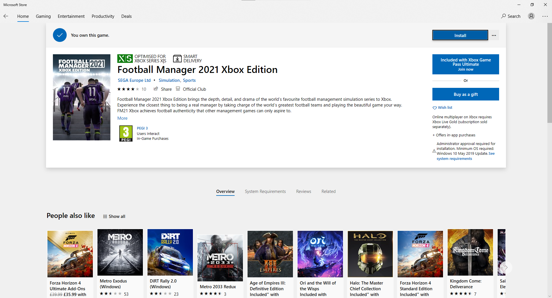Open the Entertainment tab
552x298 pixels.
click(x=71, y=16)
